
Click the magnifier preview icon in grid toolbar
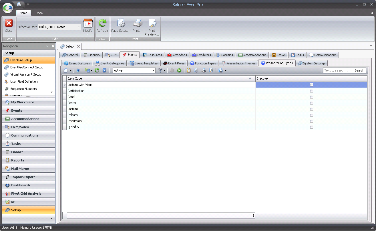coord(211,70)
